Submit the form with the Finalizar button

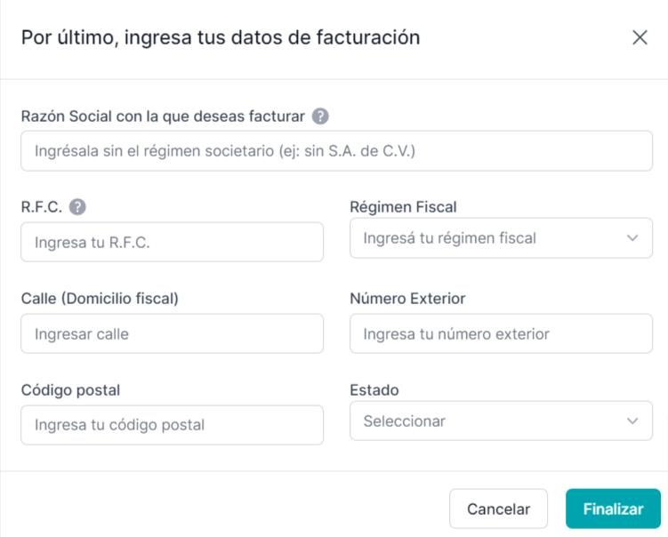point(613,509)
